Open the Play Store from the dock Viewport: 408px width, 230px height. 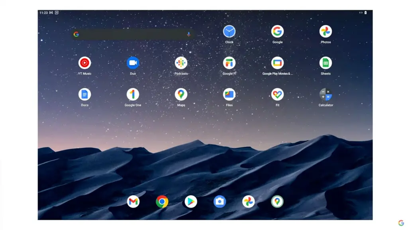(x=191, y=202)
